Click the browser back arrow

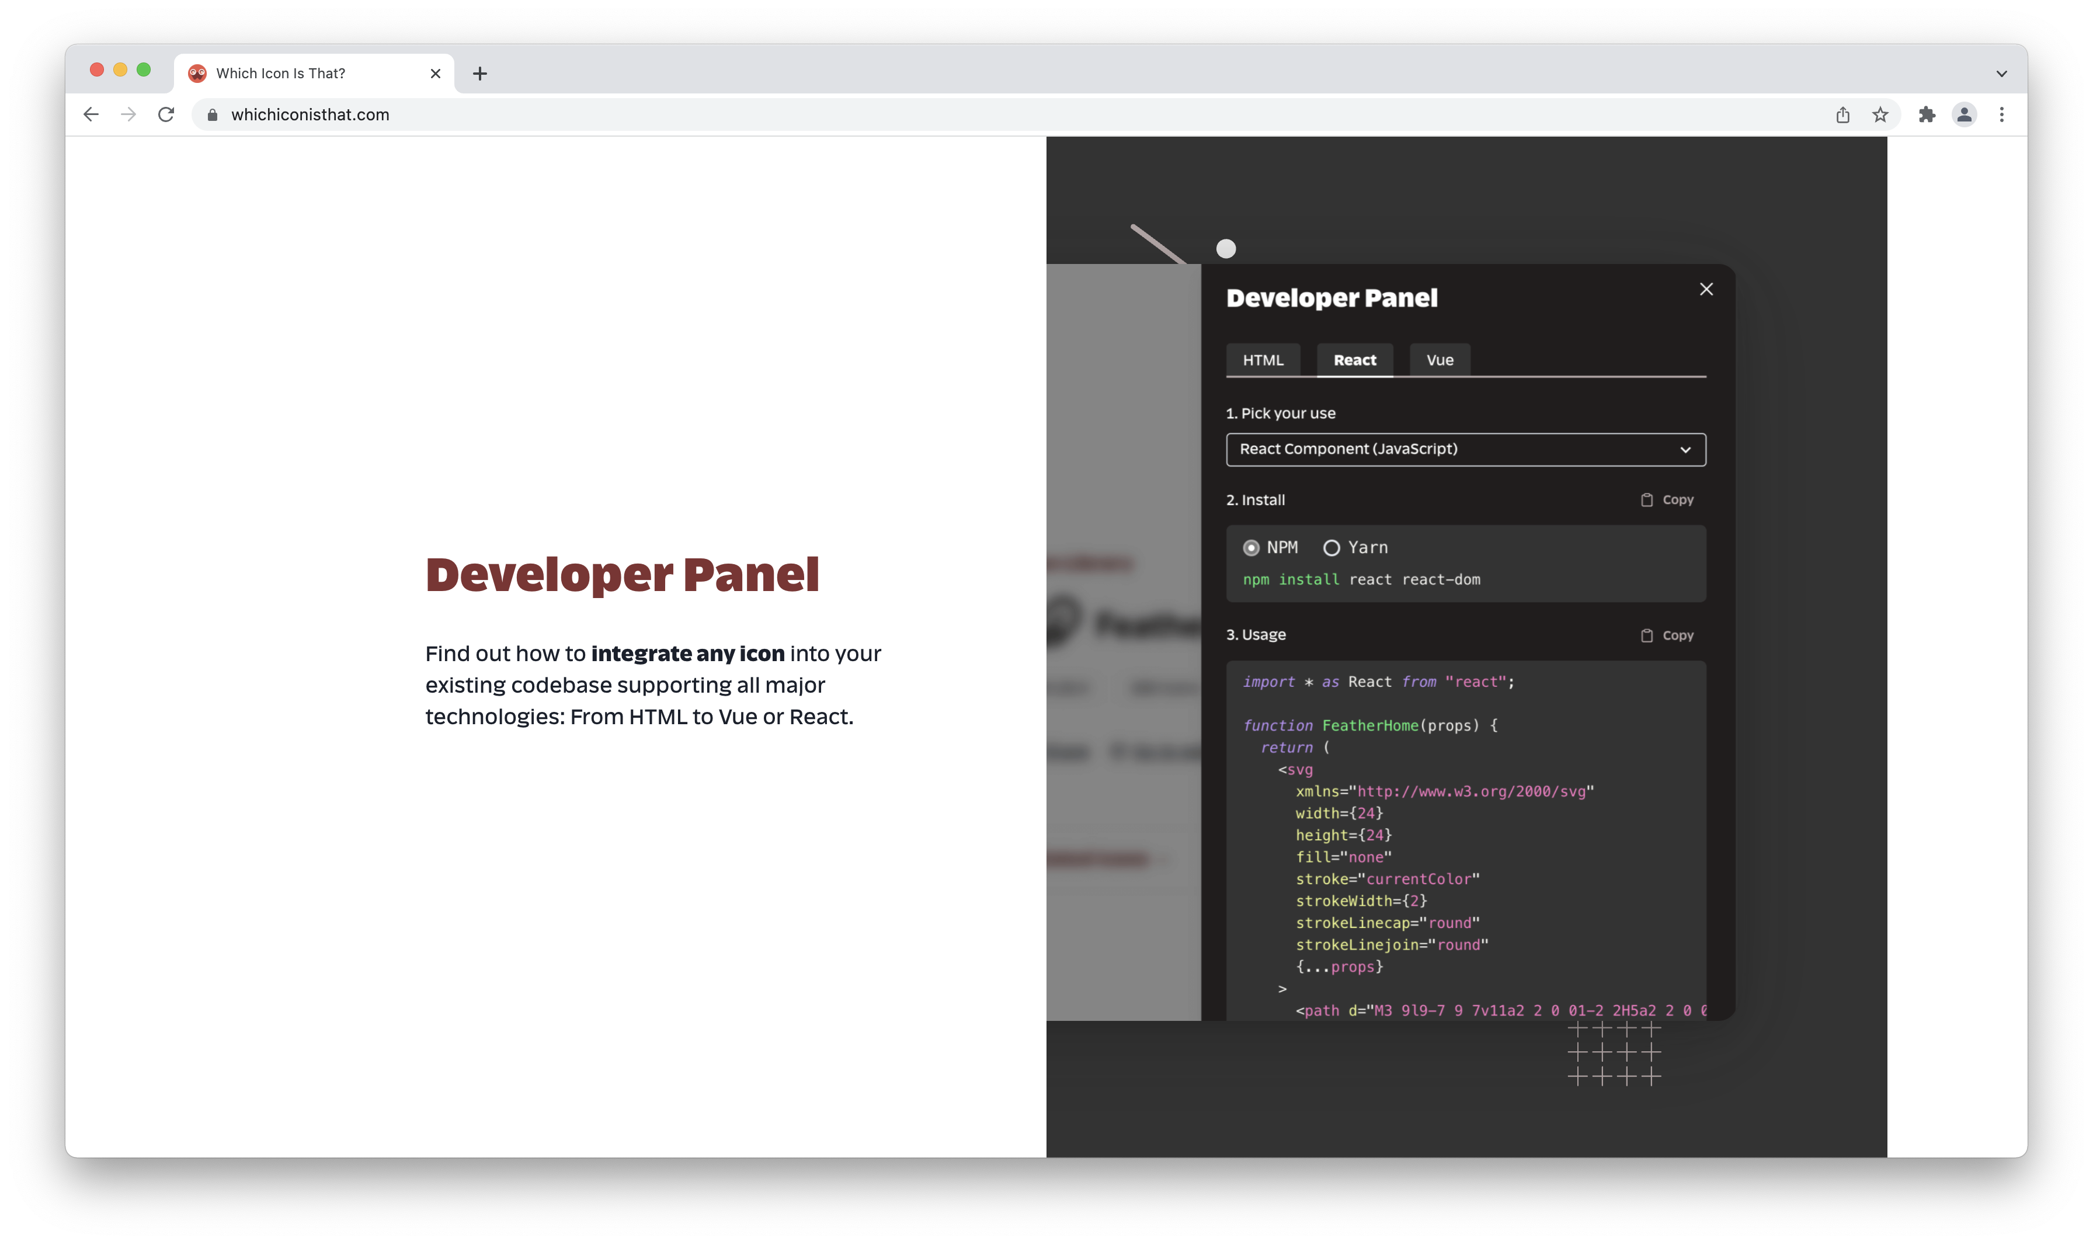91,115
